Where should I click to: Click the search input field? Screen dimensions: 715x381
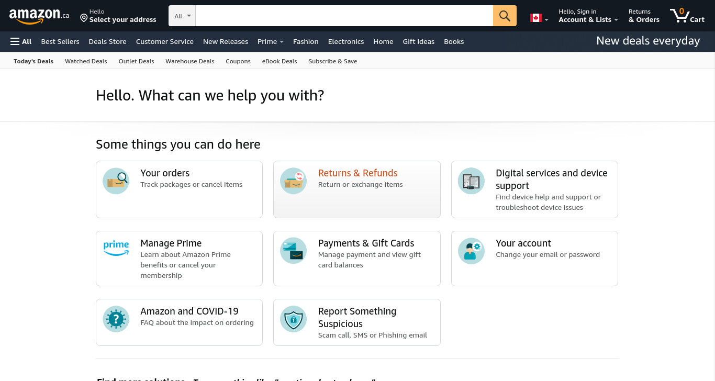[344, 16]
